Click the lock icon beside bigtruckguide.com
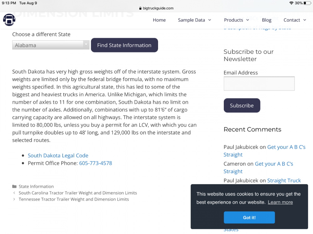Screen dimensions: 313x234 point(140,8)
